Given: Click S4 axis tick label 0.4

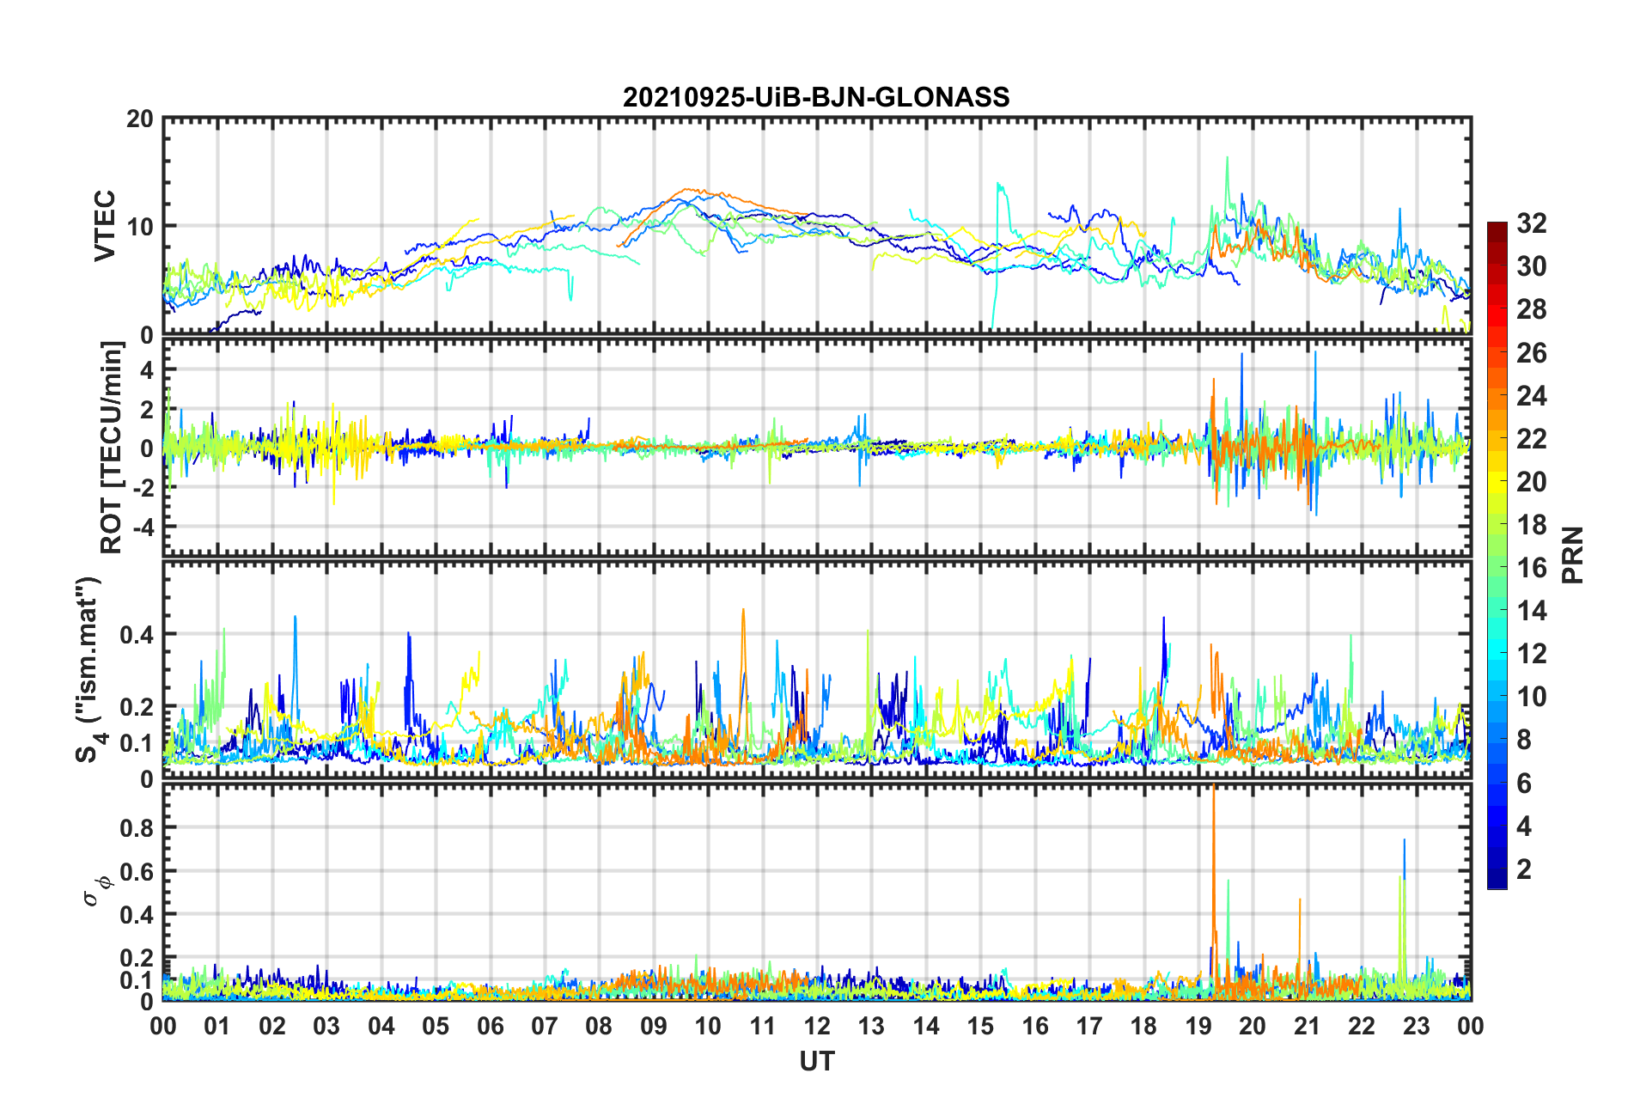Looking at the screenshot, I should pyautogui.click(x=137, y=635).
